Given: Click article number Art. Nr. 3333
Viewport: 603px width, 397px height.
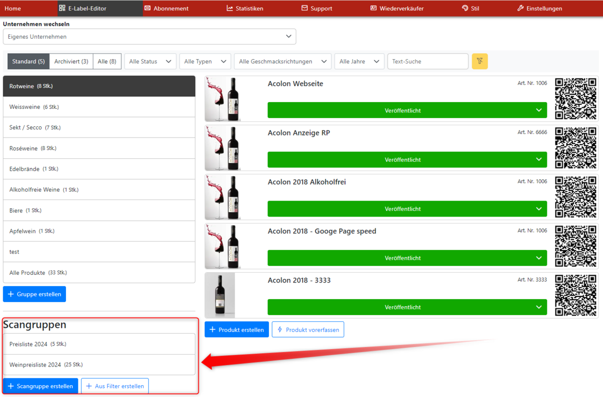Looking at the screenshot, I should (532, 279).
